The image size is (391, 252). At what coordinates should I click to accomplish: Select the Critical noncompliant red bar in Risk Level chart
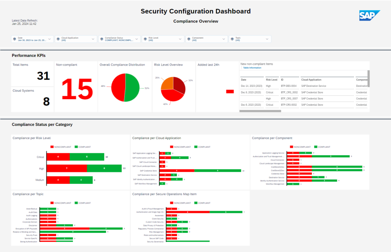click(x=58, y=157)
